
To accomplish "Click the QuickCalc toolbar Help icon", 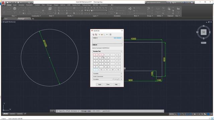I will click(x=110, y=35).
